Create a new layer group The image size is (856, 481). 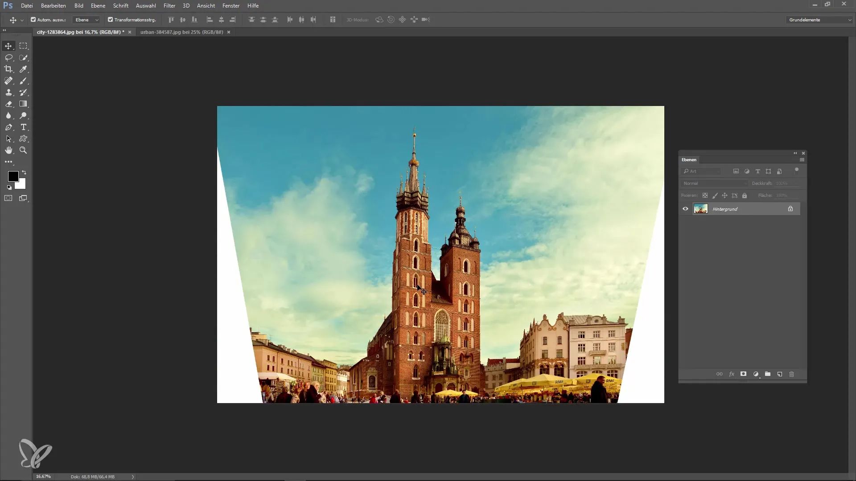pyautogui.click(x=768, y=374)
